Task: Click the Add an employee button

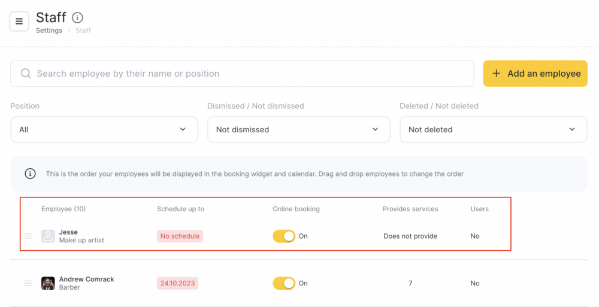Action: click(x=535, y=74)
